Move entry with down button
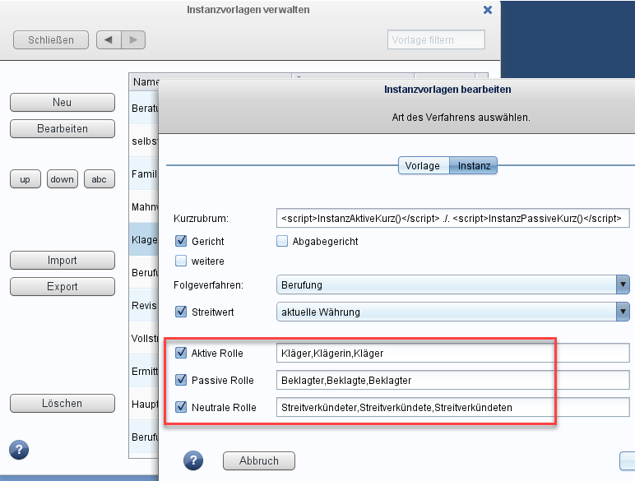Screen dimensions: 635x481 pos(63,179)
